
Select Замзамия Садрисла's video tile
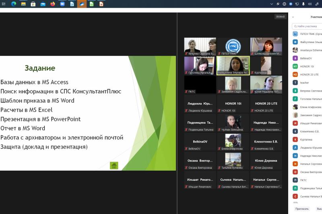tap(233, 85)
